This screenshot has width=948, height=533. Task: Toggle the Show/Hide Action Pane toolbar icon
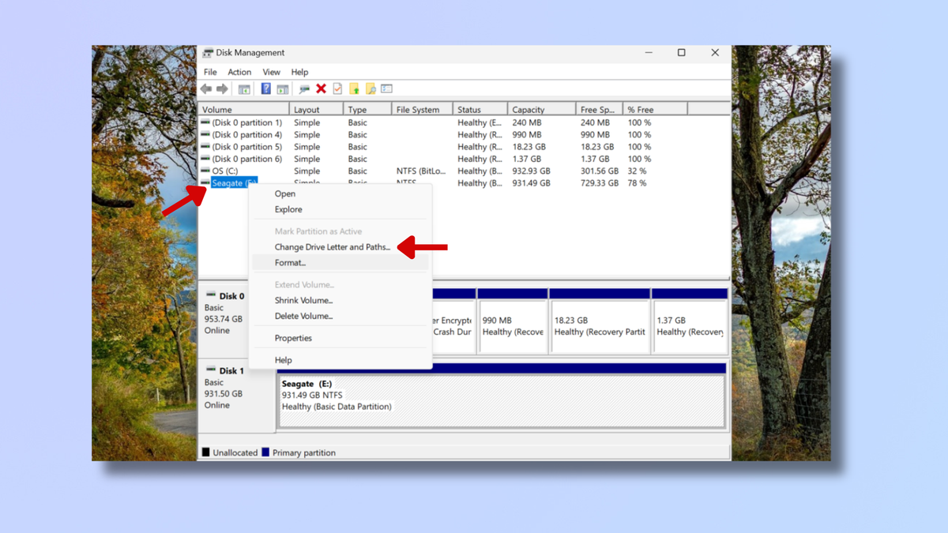click(x=280, y=88)
